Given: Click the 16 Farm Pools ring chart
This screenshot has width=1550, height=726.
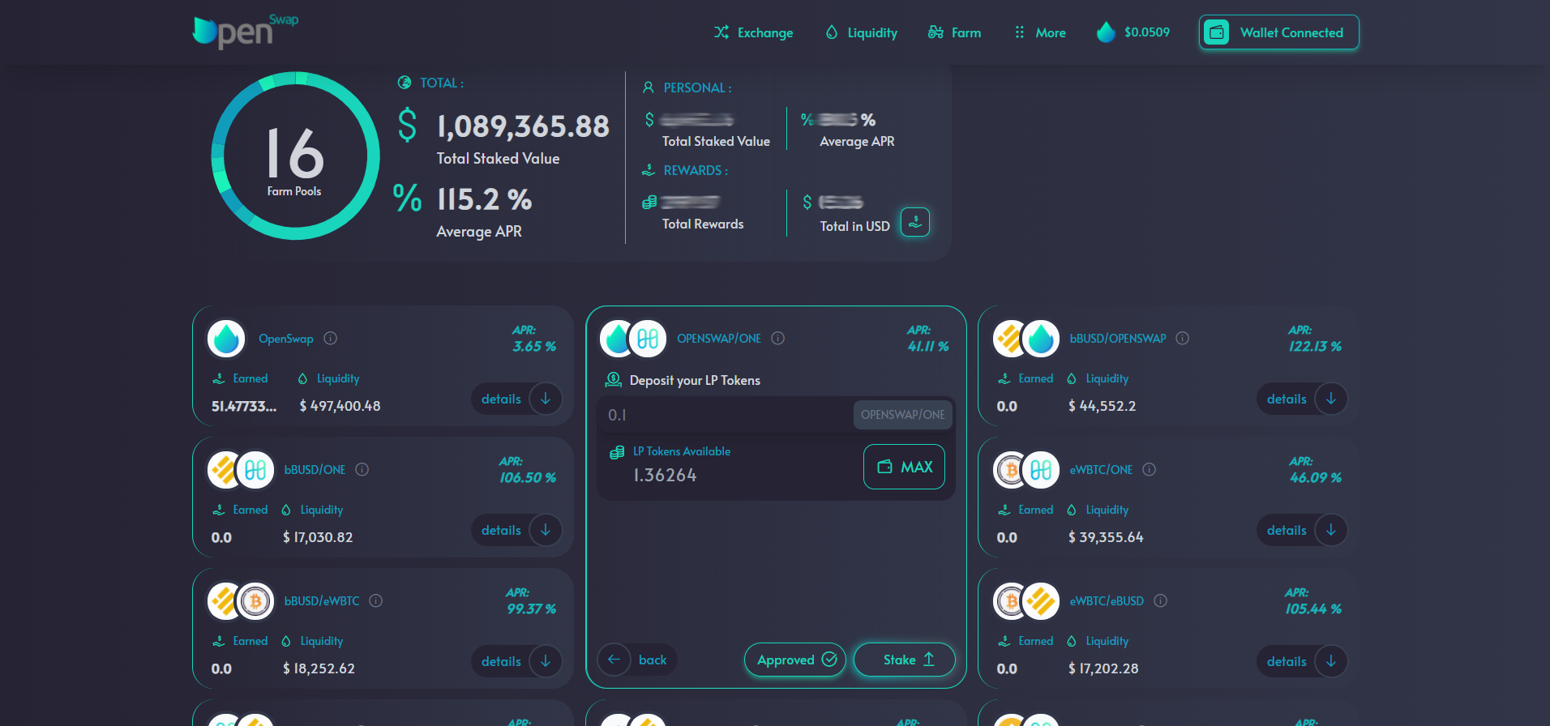Looking at the screenshot, I should 295,156.
